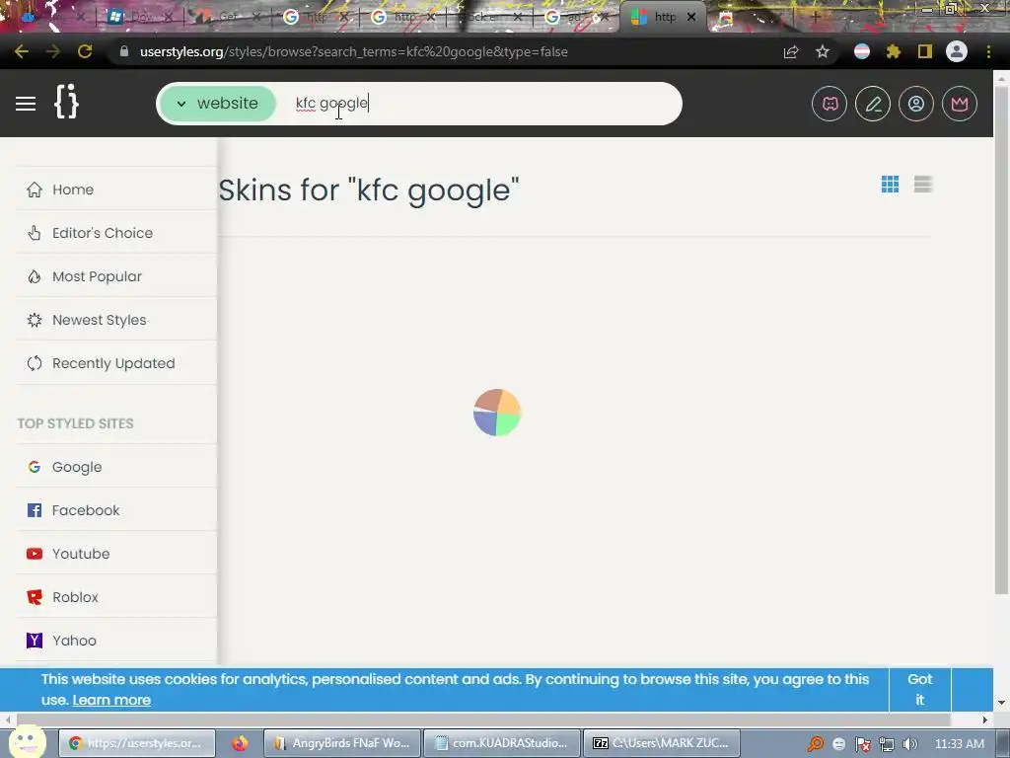Switch to grid view layout
The image size is (1010, 758).
pyautogui.click(x=891, y=185)
